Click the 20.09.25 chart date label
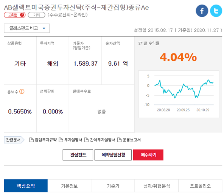This screenshot has height=195, width=224. 183,110
